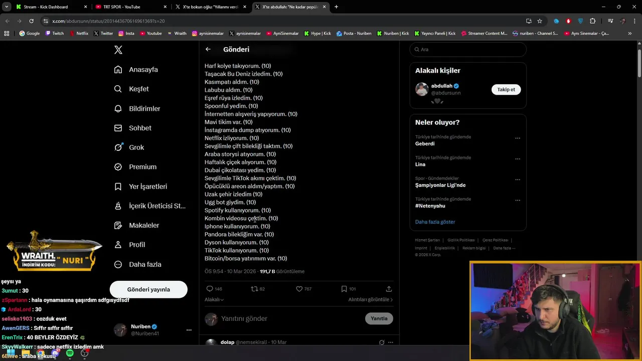642x361 pixels.
Task: Open three-dot menu for Geberdi trend
Action: click(x=518, y=138)
